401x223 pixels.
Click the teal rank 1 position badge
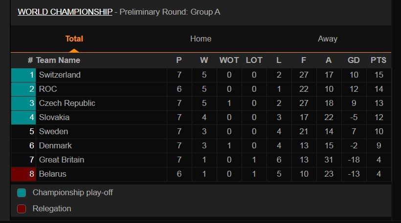click(x=23, y=75)
